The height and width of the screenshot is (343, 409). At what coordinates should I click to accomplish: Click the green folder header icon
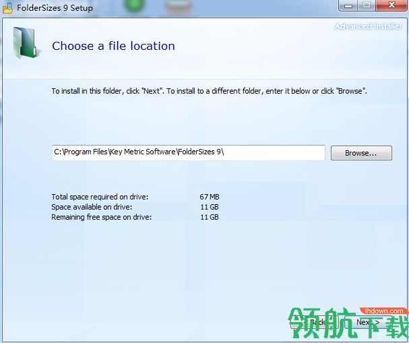pos(26,42)
